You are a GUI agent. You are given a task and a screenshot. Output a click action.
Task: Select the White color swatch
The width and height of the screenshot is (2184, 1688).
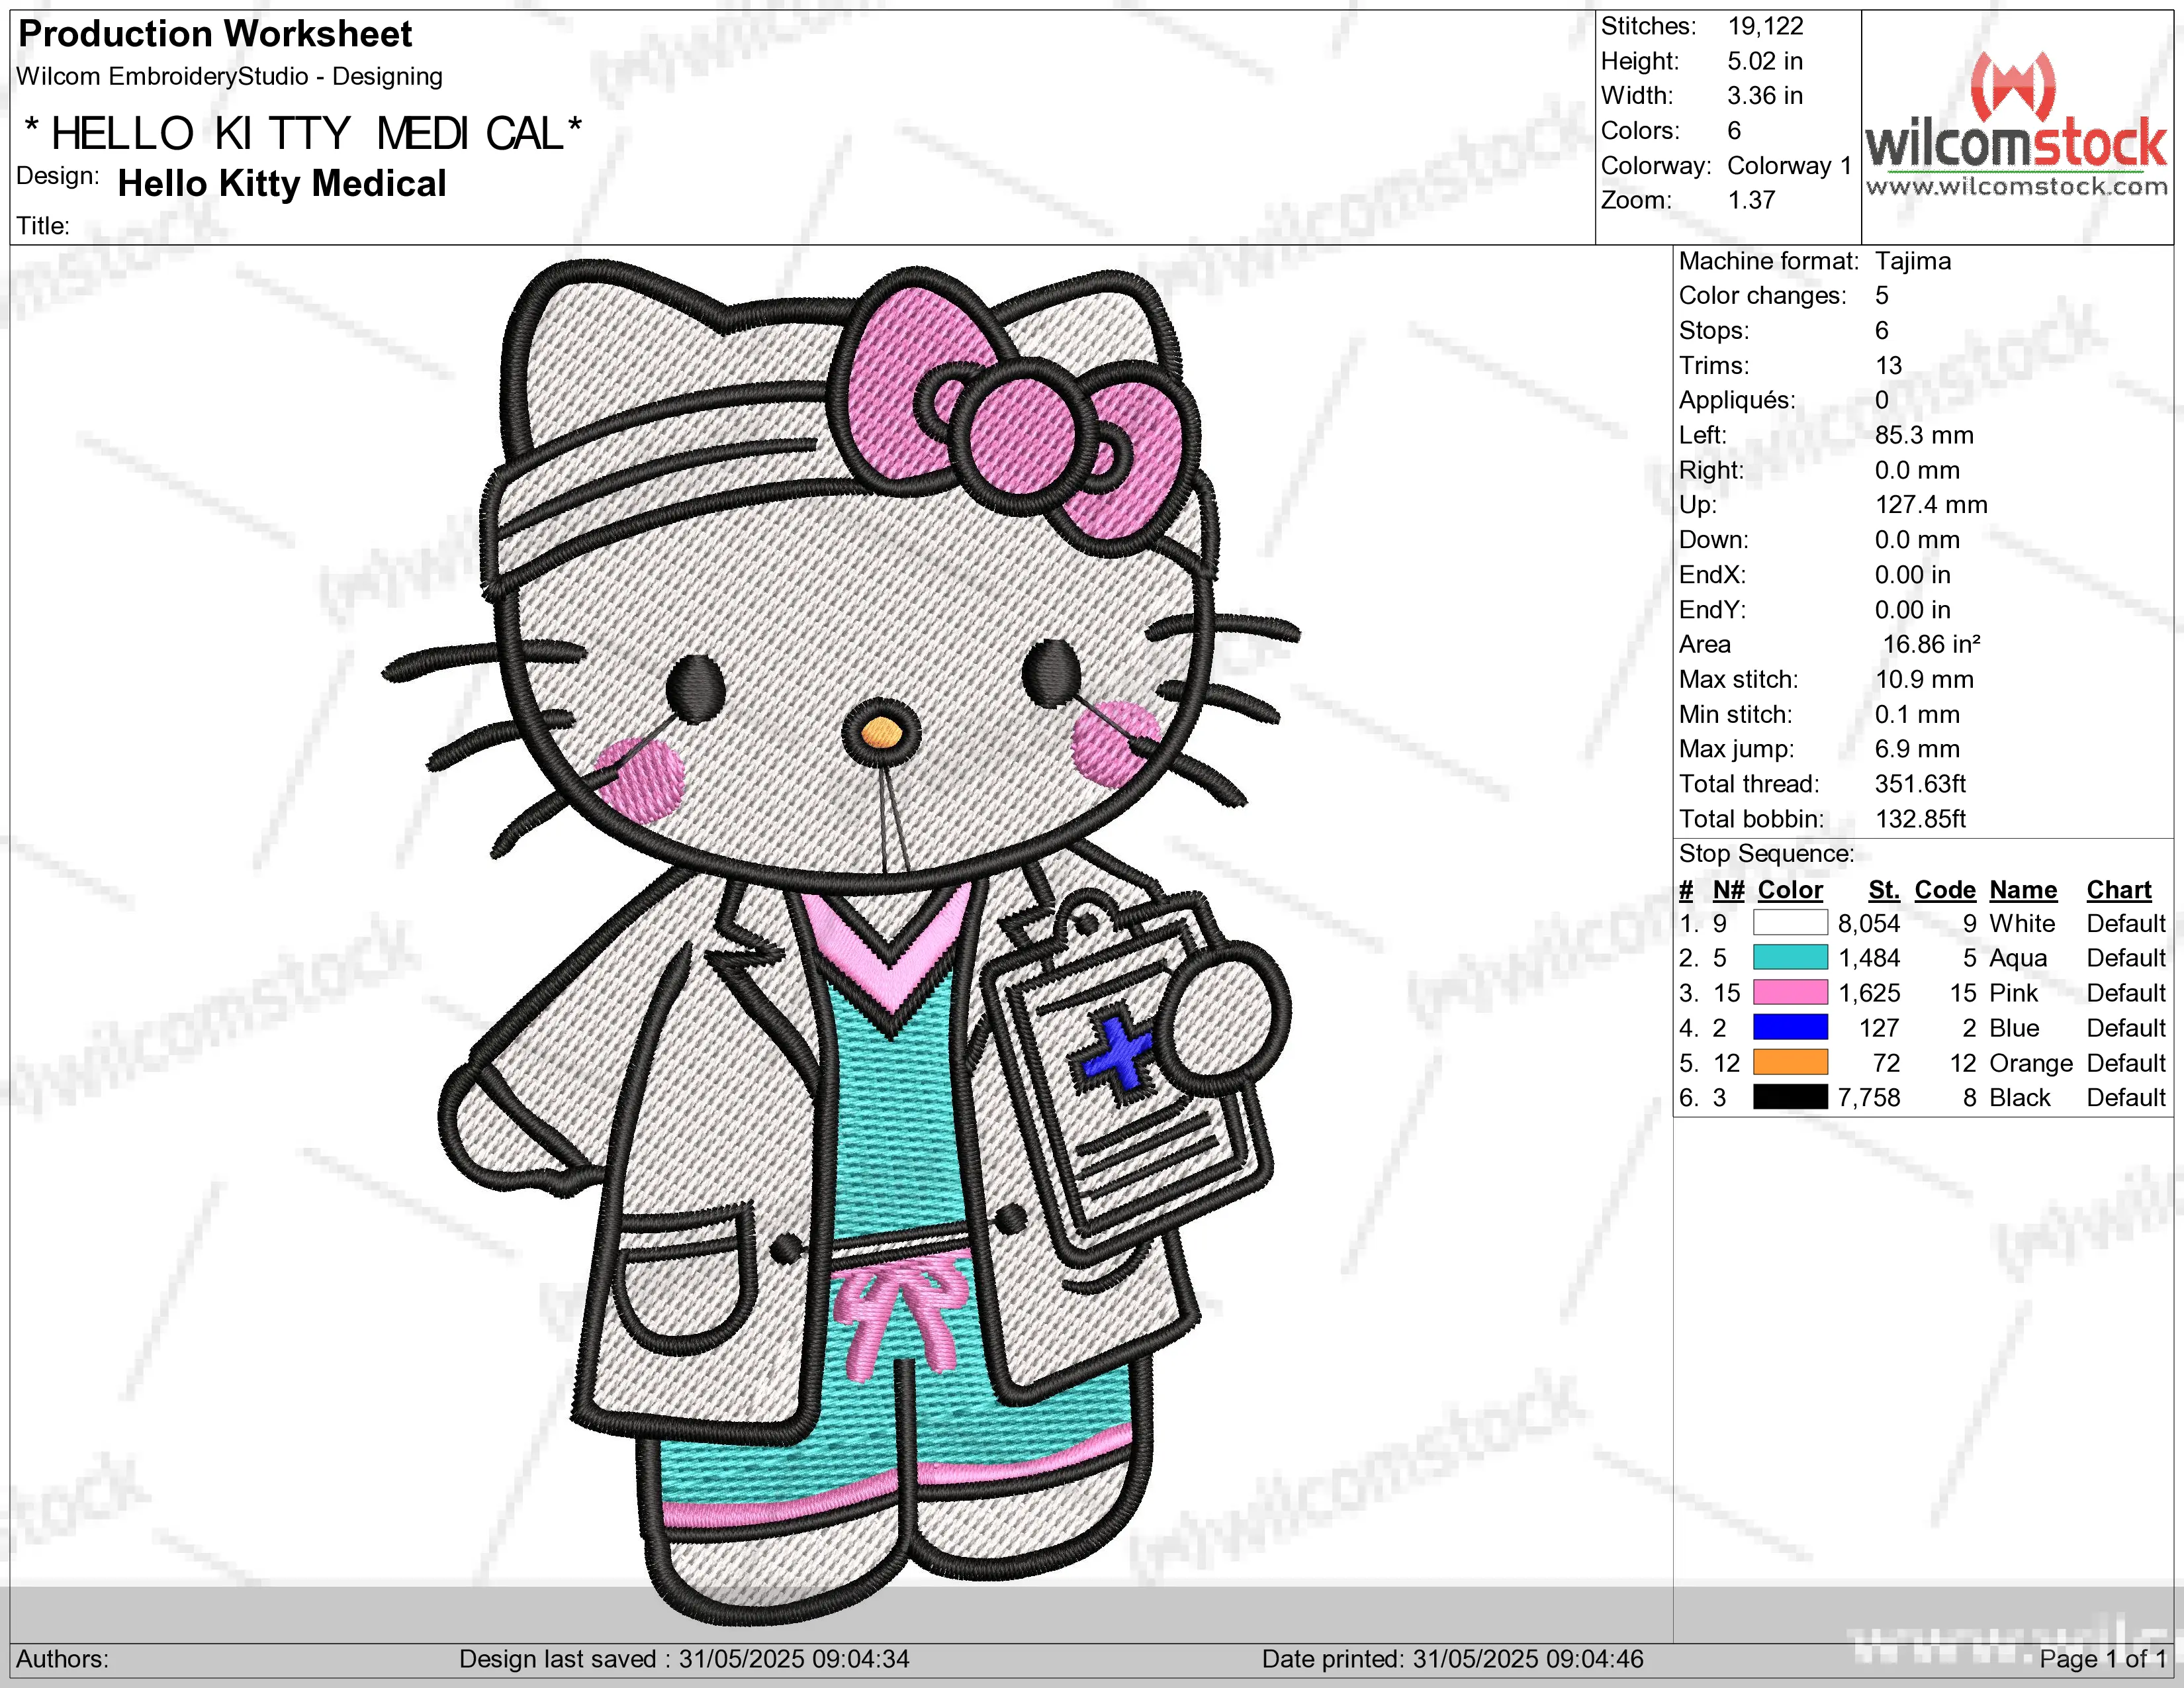point(1790,923)
